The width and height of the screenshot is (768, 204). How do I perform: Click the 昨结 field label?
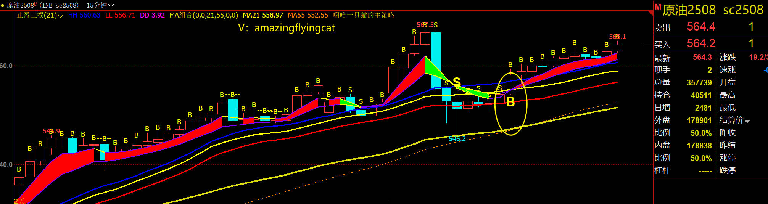[x=728, y=145]
